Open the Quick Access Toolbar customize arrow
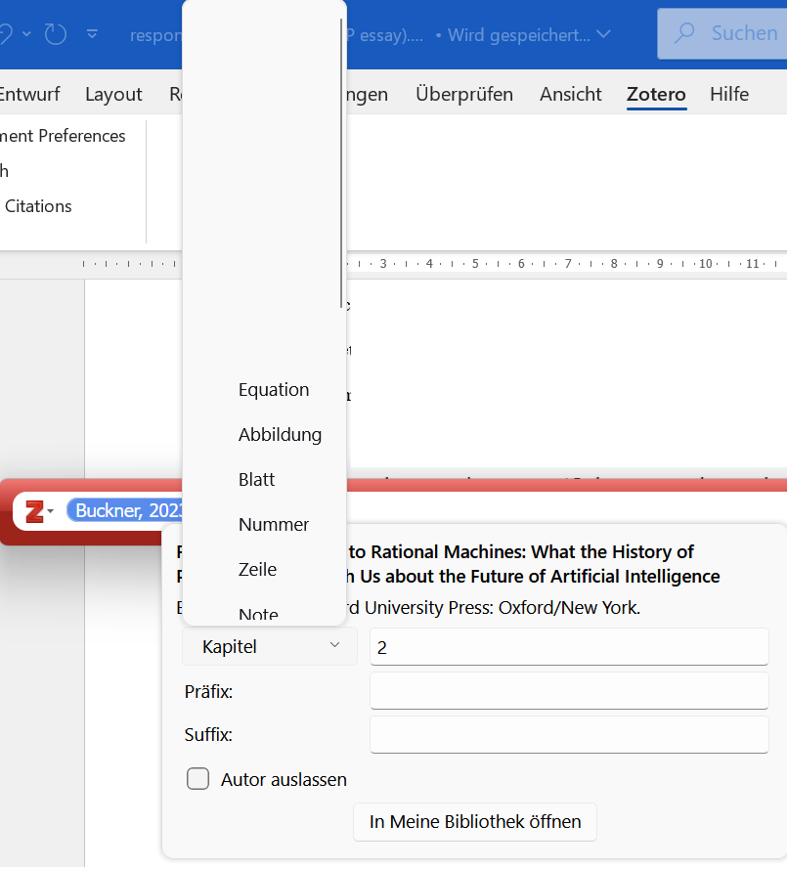787x869 pixels. (x=92, y=34)
